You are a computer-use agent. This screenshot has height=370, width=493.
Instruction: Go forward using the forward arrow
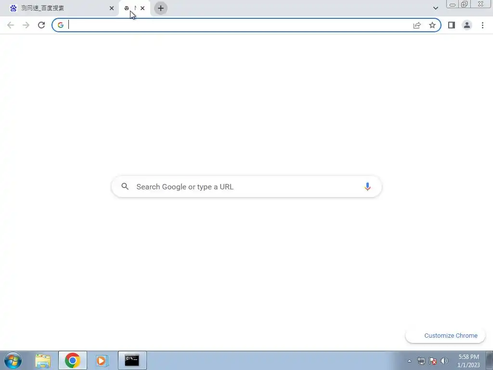pos(26,25)
